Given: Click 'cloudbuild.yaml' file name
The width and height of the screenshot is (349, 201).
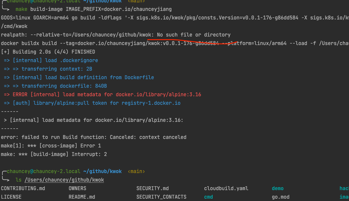Looking at the screenshot, I should pos(226,189).
